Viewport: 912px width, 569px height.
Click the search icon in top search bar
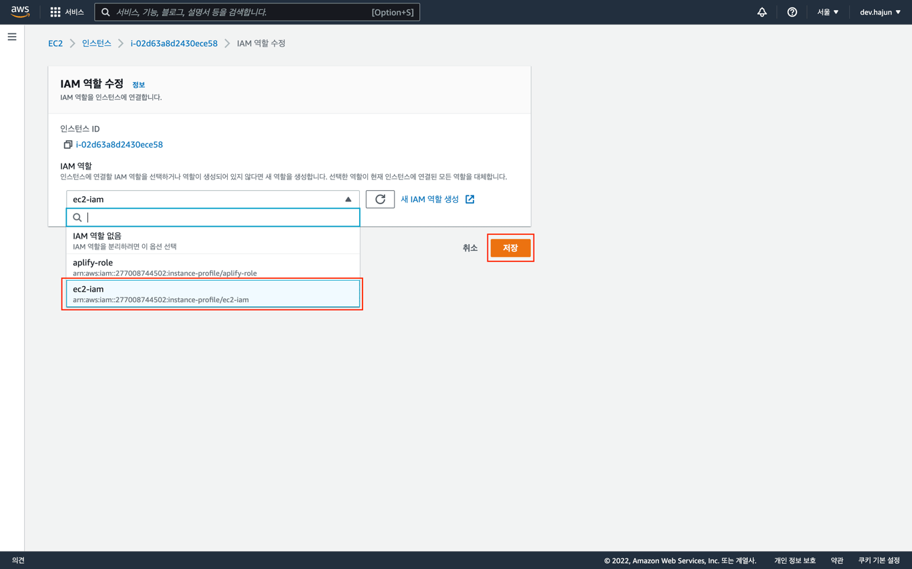click(x=105, y=12)
